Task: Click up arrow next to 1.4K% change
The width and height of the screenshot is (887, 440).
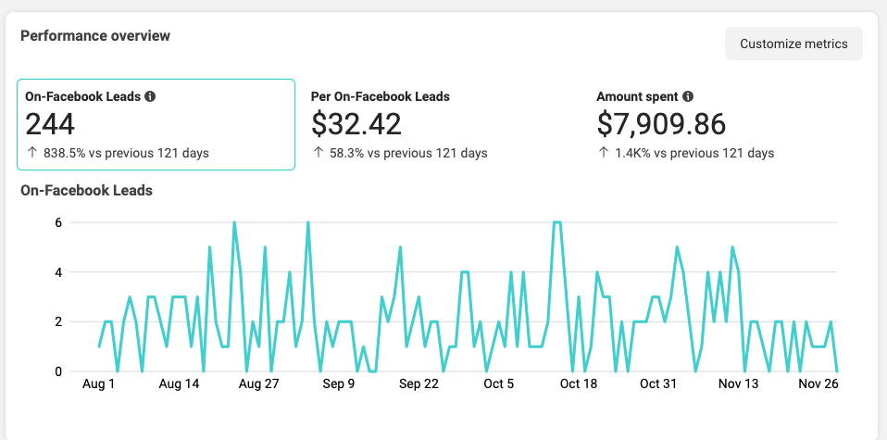Action: click(604, 153)
